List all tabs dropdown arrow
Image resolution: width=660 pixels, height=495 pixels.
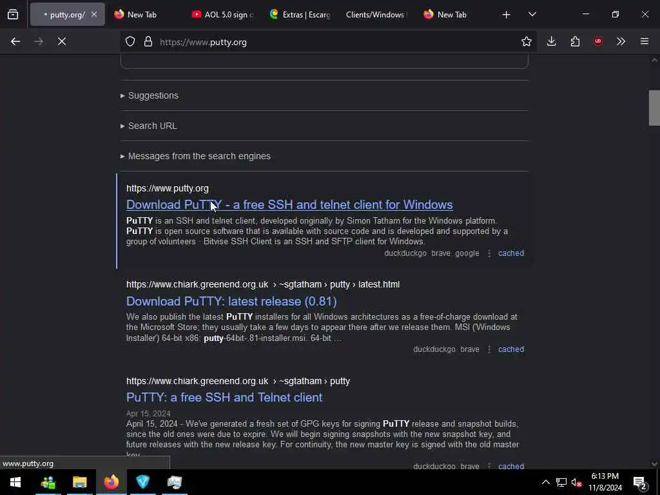[532, 14]
